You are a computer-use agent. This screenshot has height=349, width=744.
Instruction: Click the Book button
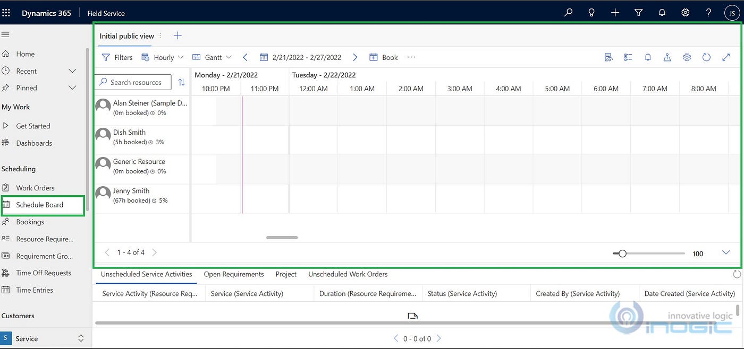point(384,57)
